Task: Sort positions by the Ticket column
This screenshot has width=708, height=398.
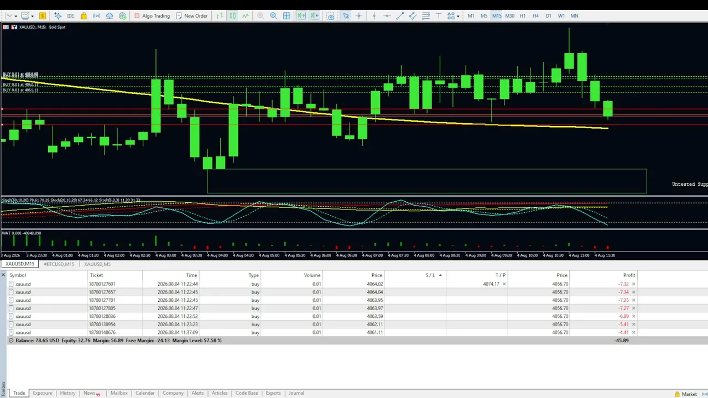Action: (x=96, y=275)
